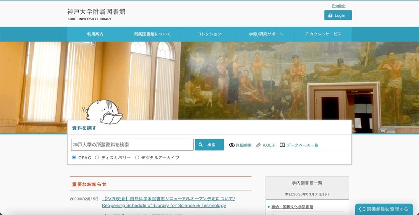This screenshot has height=215, width=419.
Task: Click the 図書館員に質問する chat button
Action: 384,209
